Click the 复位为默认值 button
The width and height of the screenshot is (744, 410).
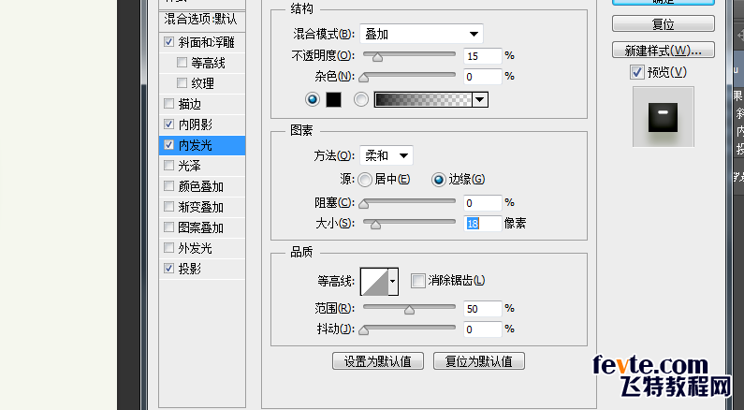[x=478, y=361]
